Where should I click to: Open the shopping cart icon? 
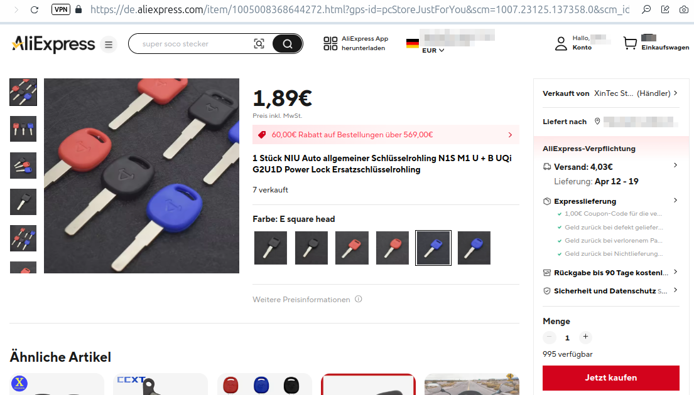click(x=630, y=43)
